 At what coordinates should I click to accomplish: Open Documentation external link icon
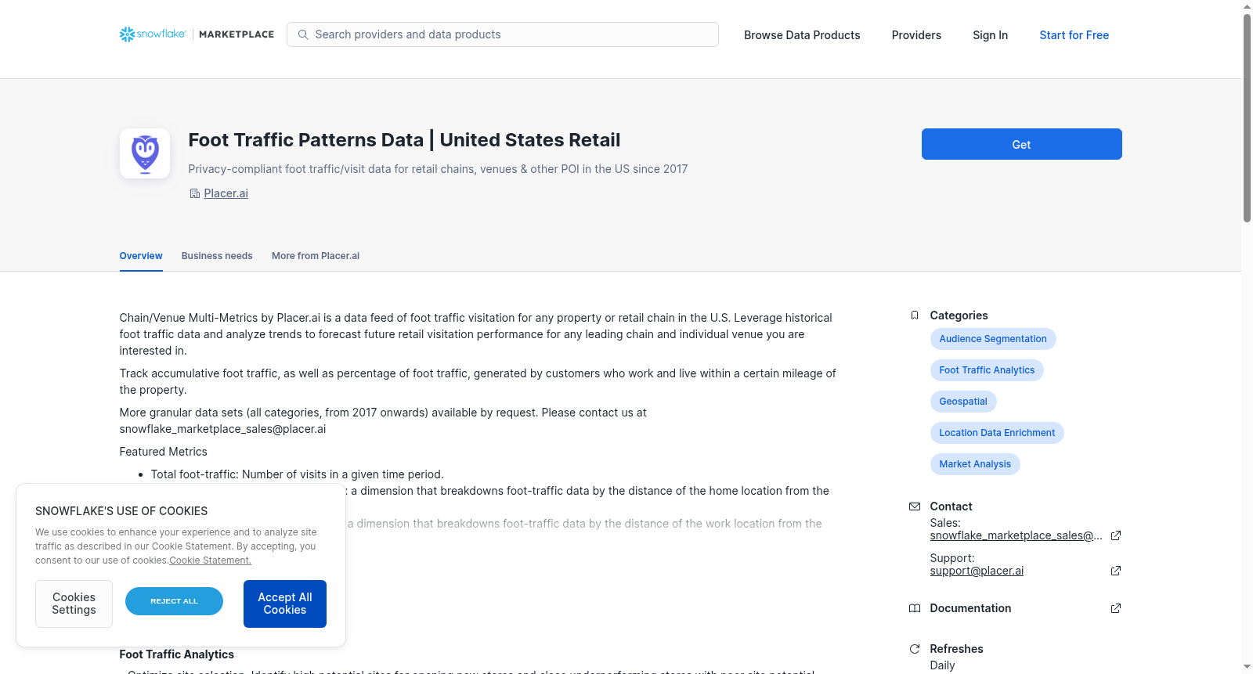(x=1116, y=608)
